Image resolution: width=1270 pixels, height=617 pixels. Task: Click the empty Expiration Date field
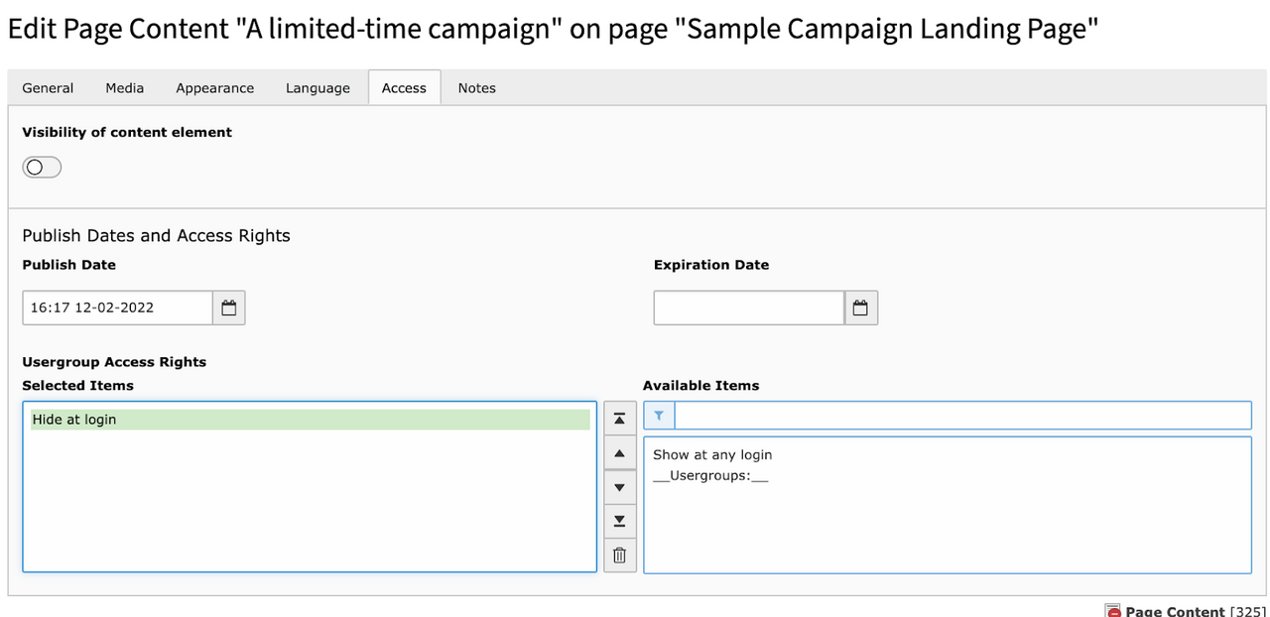(748, 308)
